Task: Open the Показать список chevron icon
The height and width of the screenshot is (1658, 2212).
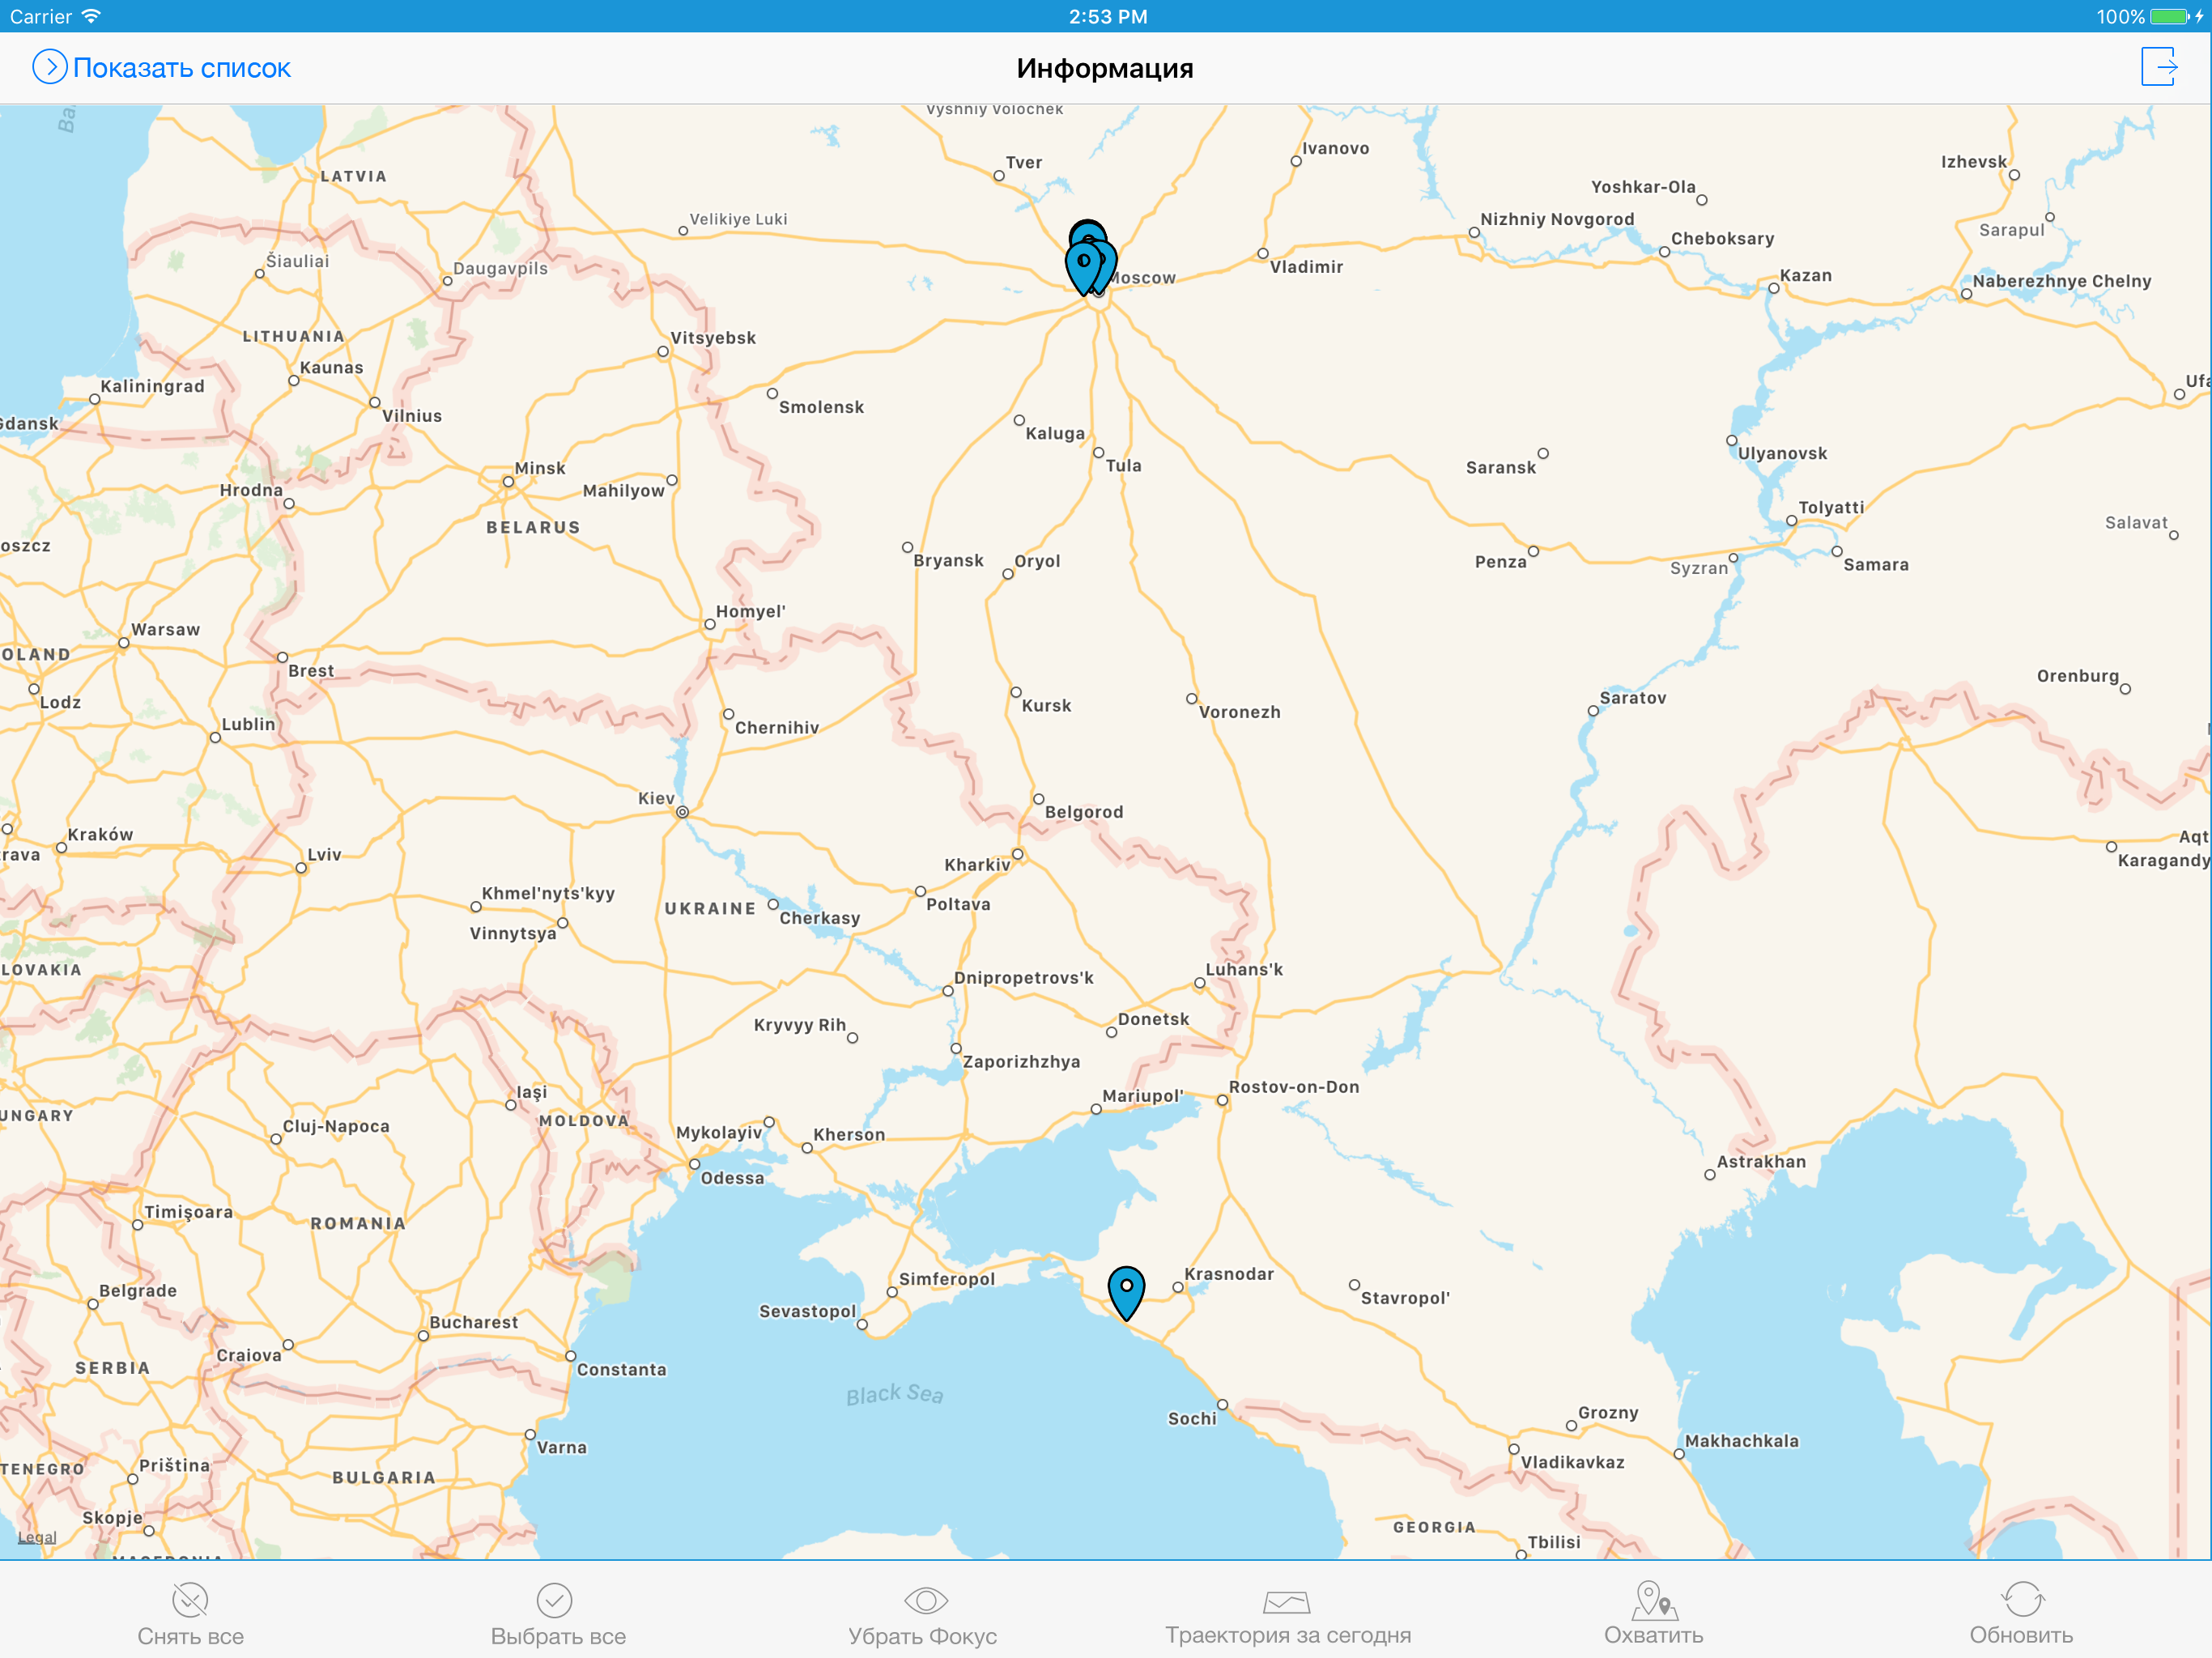Action: point(50,67)
